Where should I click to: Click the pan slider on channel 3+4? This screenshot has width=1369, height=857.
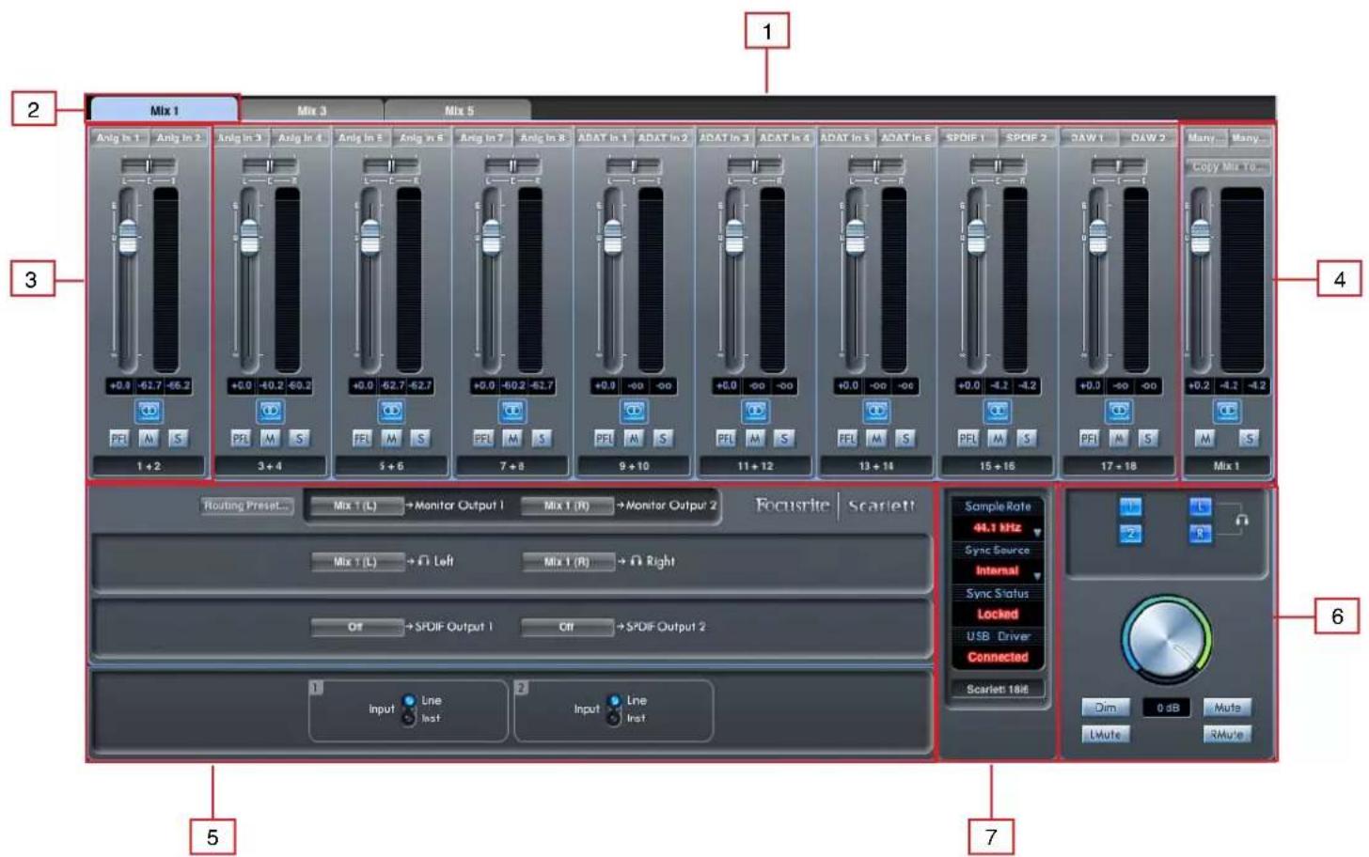click(x=270, y=166)
